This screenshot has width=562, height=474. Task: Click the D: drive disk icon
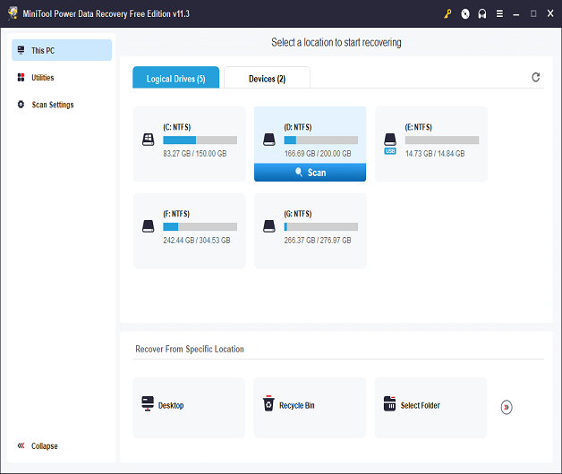[269, 140]
